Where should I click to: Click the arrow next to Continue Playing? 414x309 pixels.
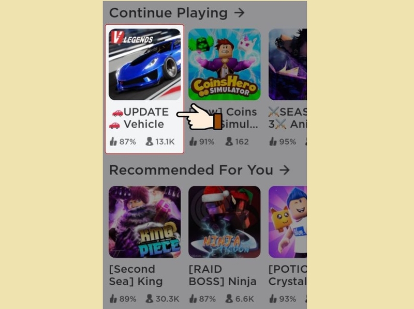coord(240,12)
